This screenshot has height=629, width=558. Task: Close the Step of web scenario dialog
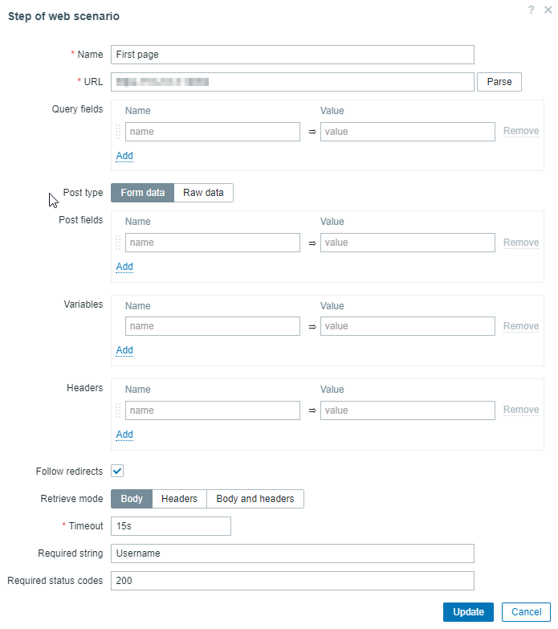point(548,10)
